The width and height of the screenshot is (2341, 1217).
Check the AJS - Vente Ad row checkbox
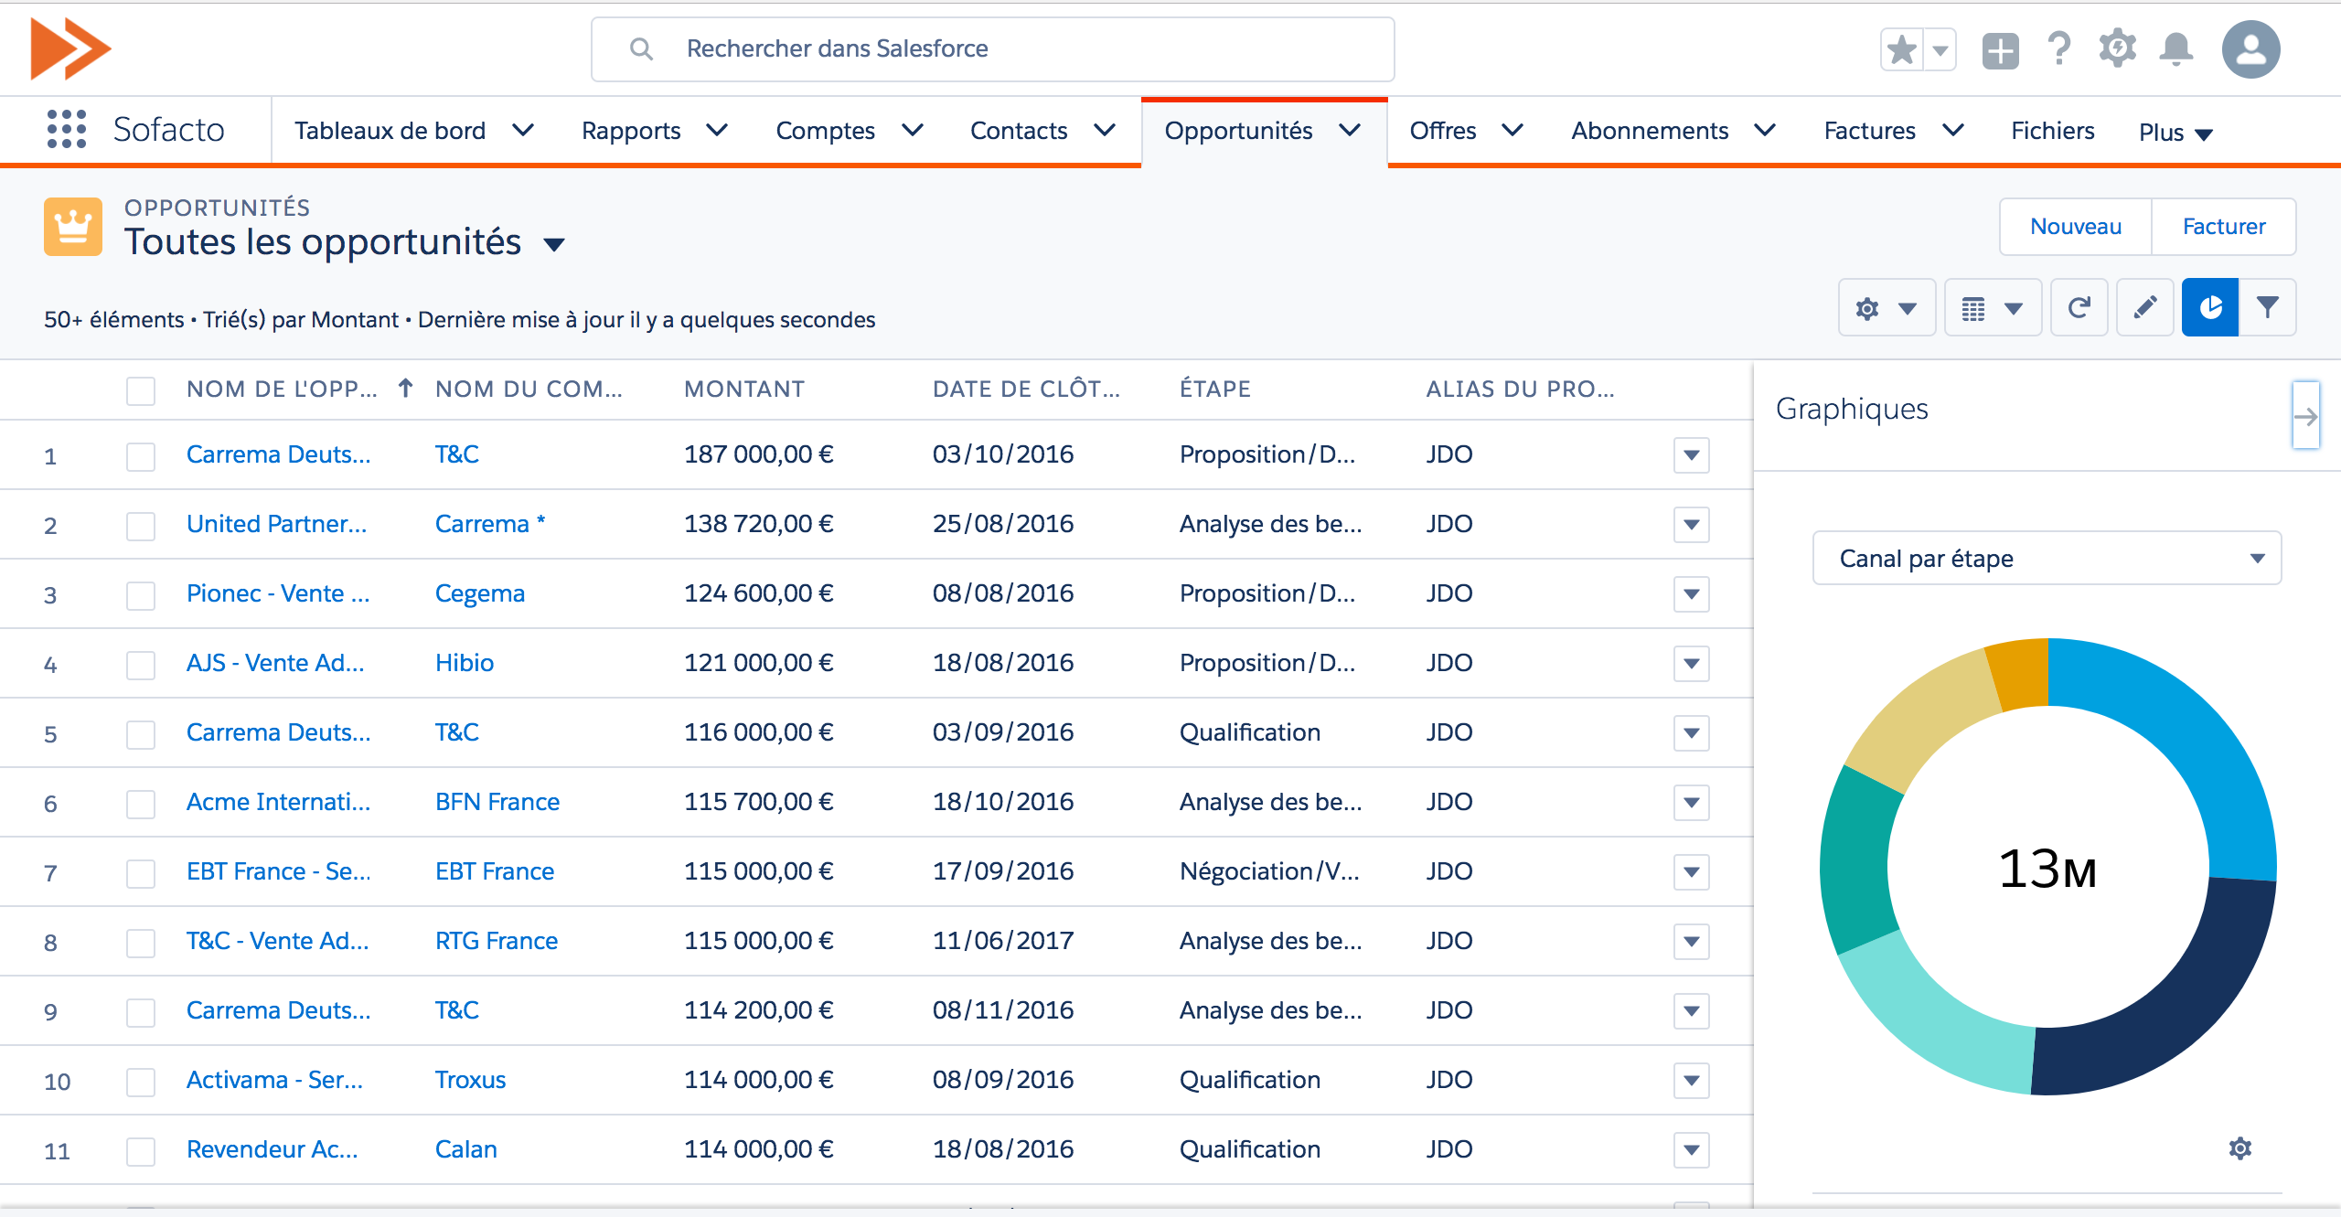(x=141, y=665)
